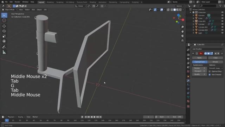Hide Cube.001 in the outliner
225x127 pixels.
click(x=222, y=21)
